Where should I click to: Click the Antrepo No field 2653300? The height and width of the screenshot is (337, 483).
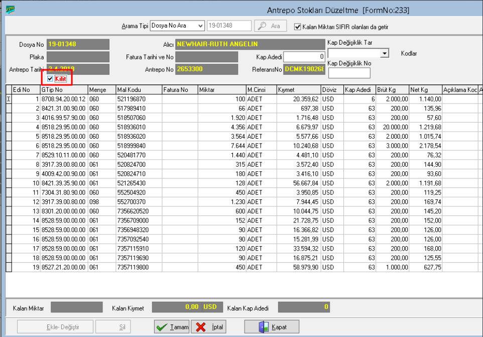click(206, 69)
